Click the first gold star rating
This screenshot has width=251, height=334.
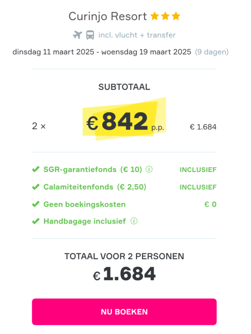coord(155,16)
